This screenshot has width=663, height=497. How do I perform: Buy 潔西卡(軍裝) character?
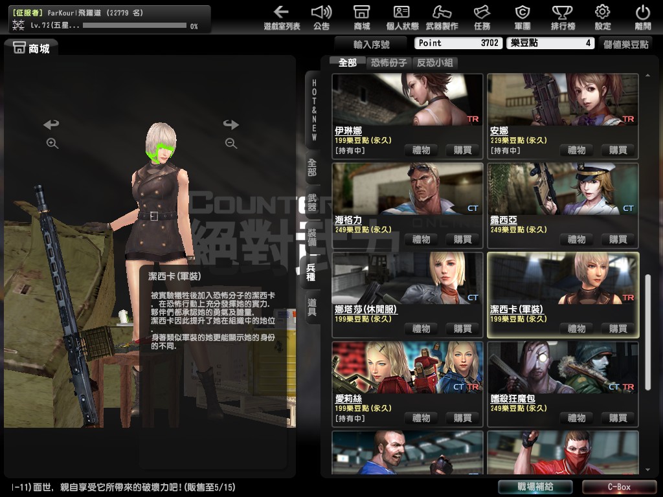[x=618, y=329]
